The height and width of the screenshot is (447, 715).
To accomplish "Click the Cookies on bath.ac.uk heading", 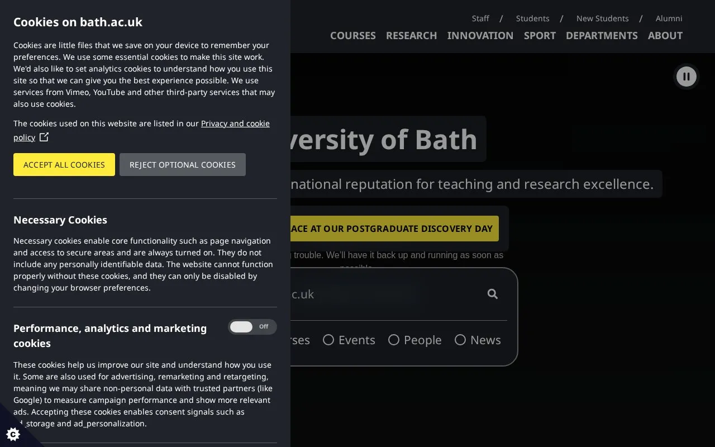I will (78, 22).
